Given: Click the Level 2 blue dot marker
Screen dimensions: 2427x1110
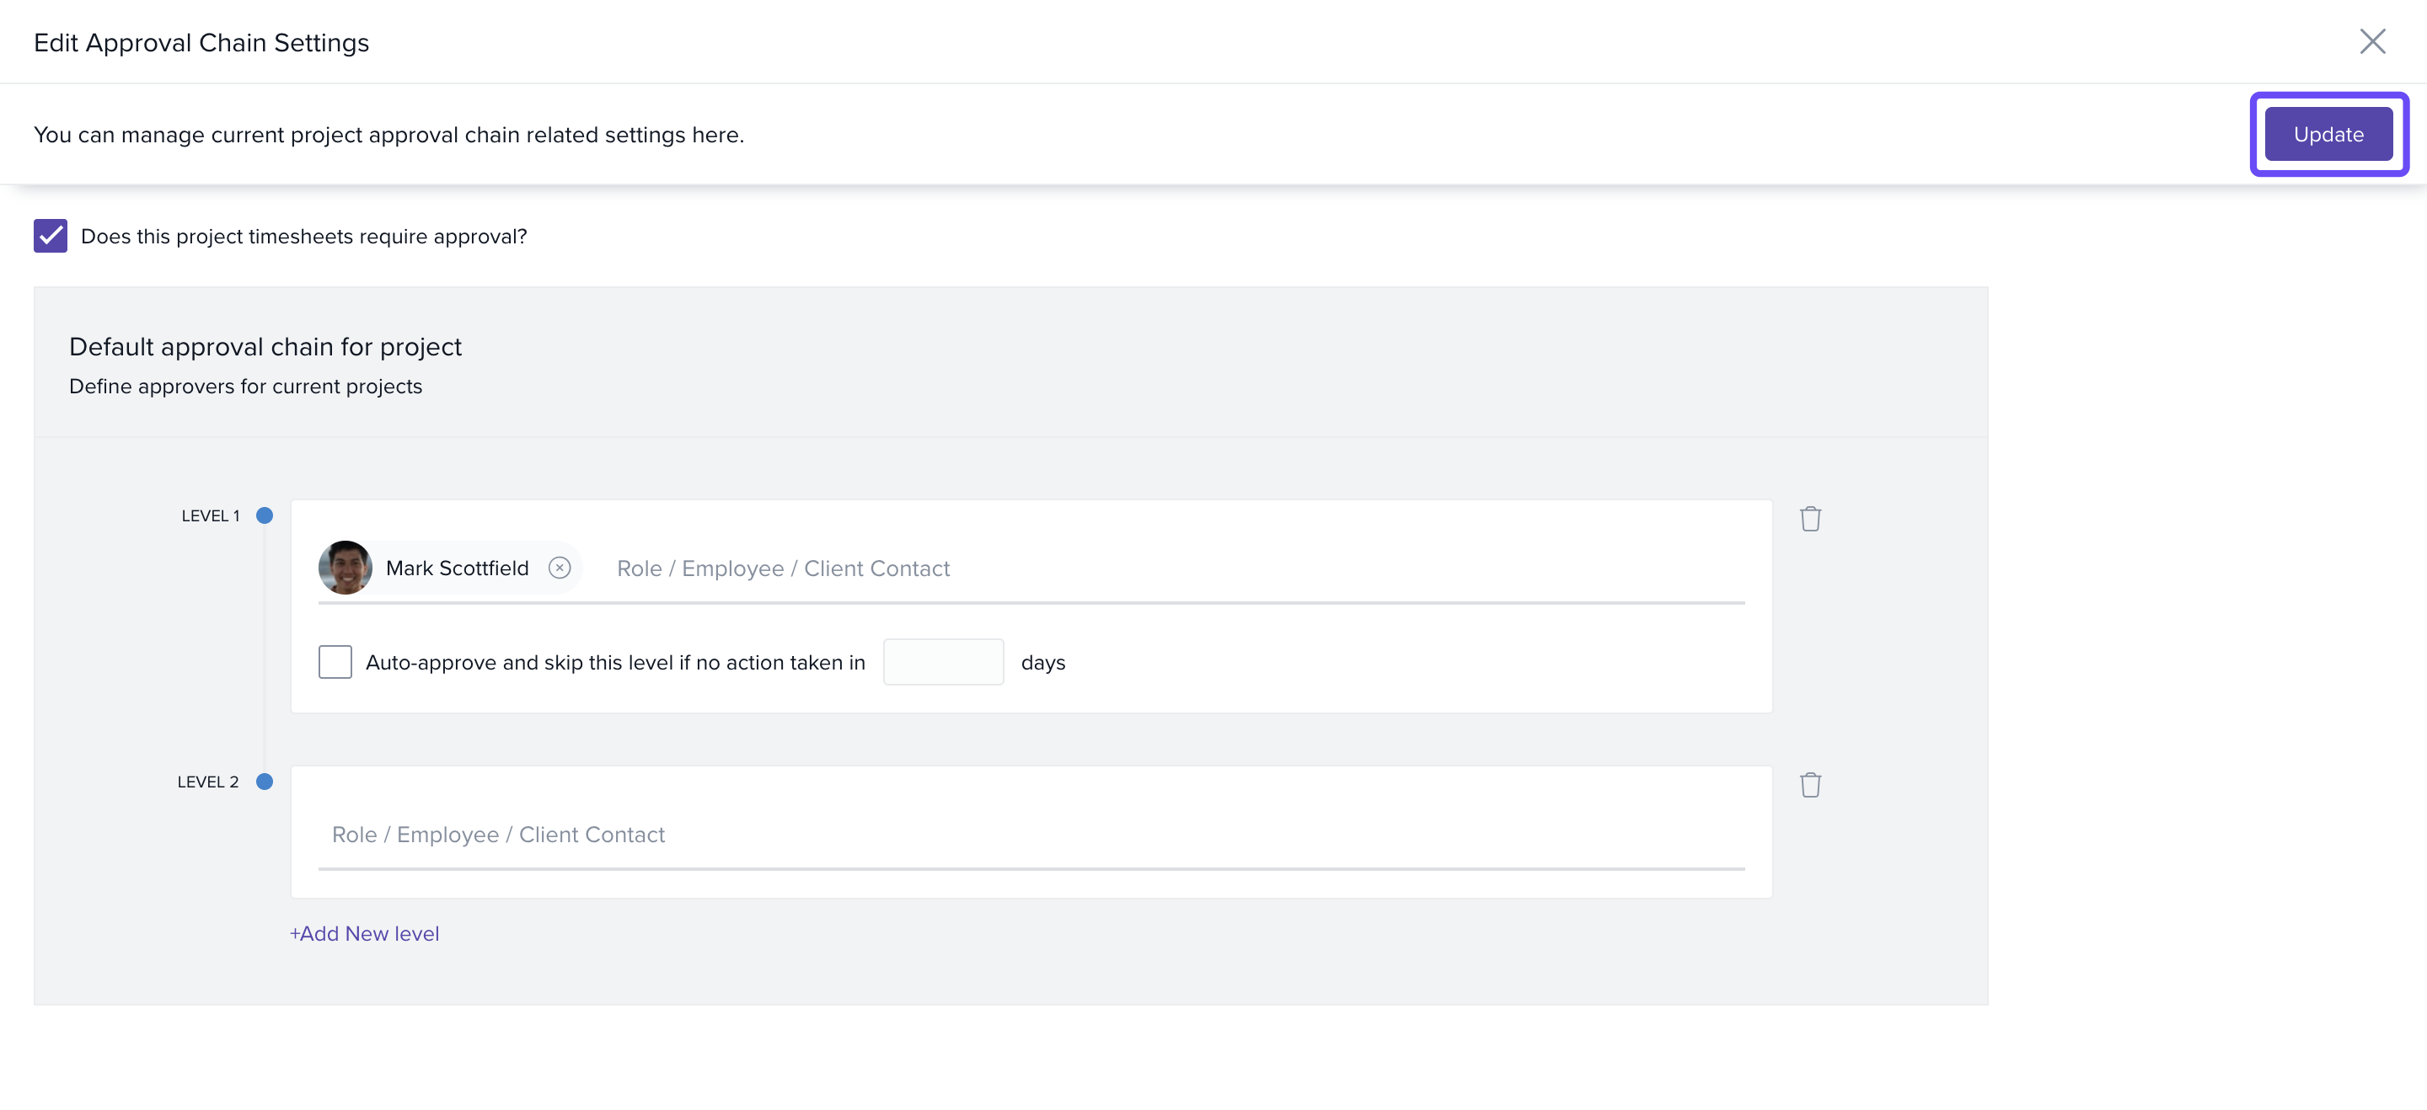Looking at the screenshot, I should coord(265,782).
